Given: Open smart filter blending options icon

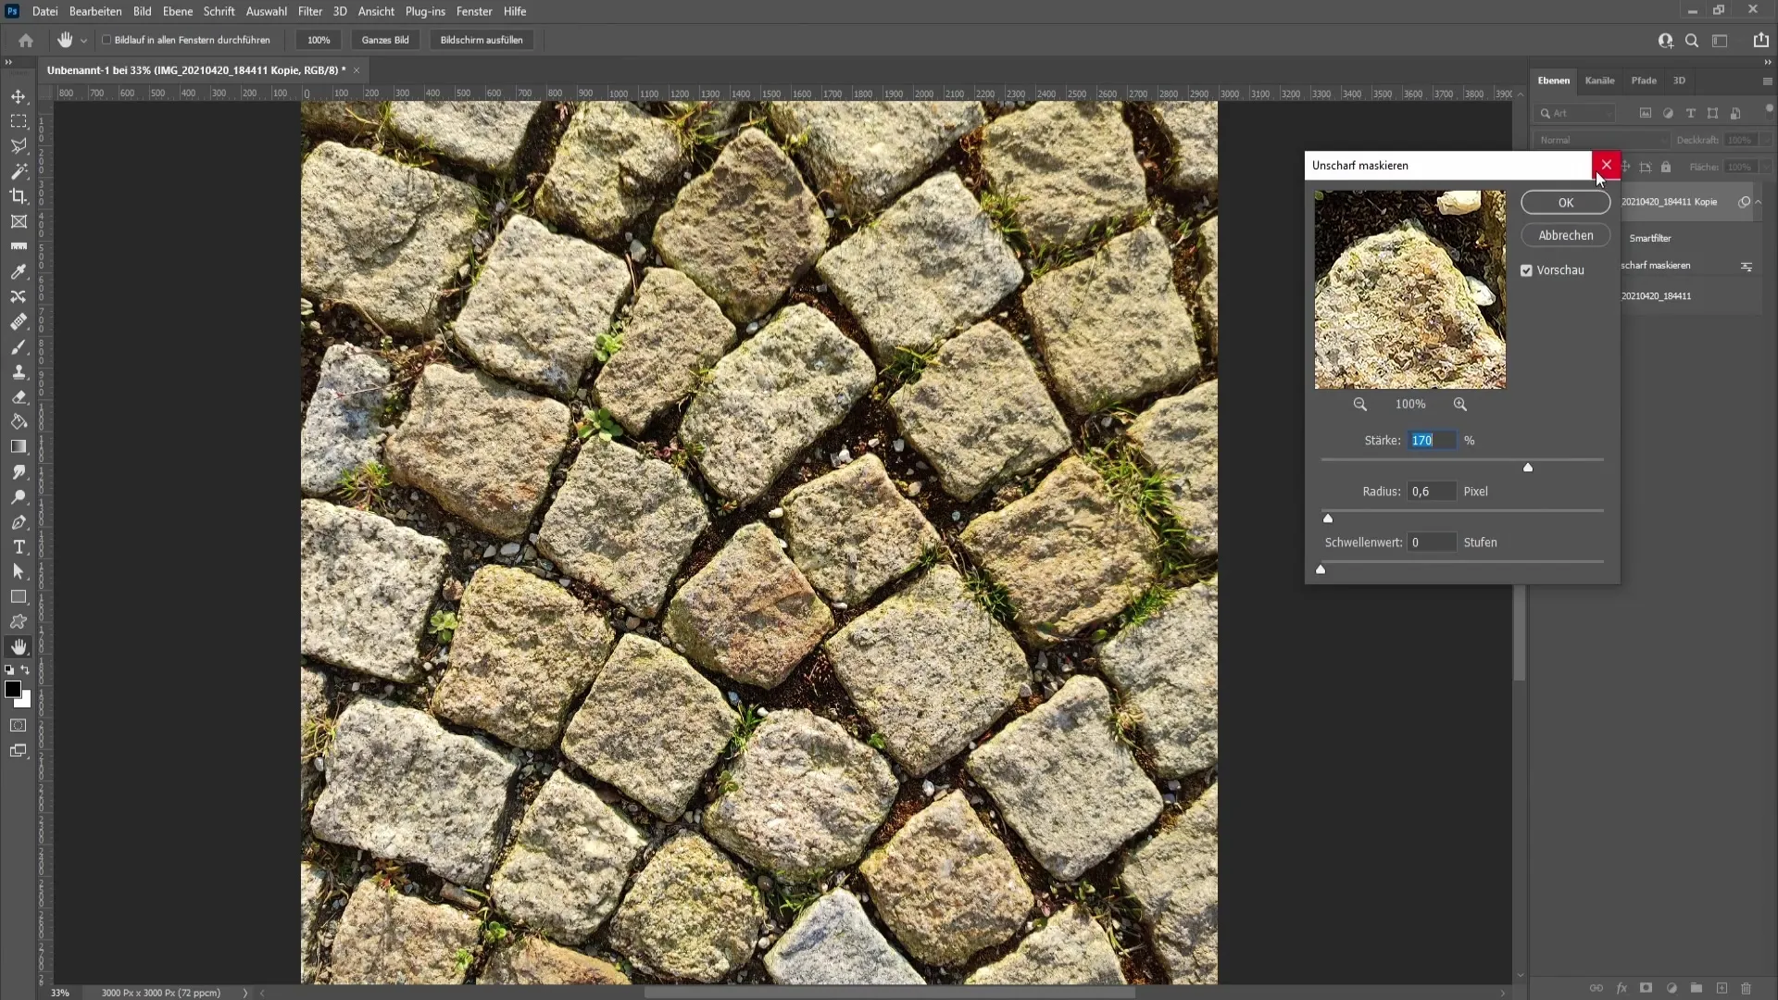Looking at the screenshot, I should 1747,267.
